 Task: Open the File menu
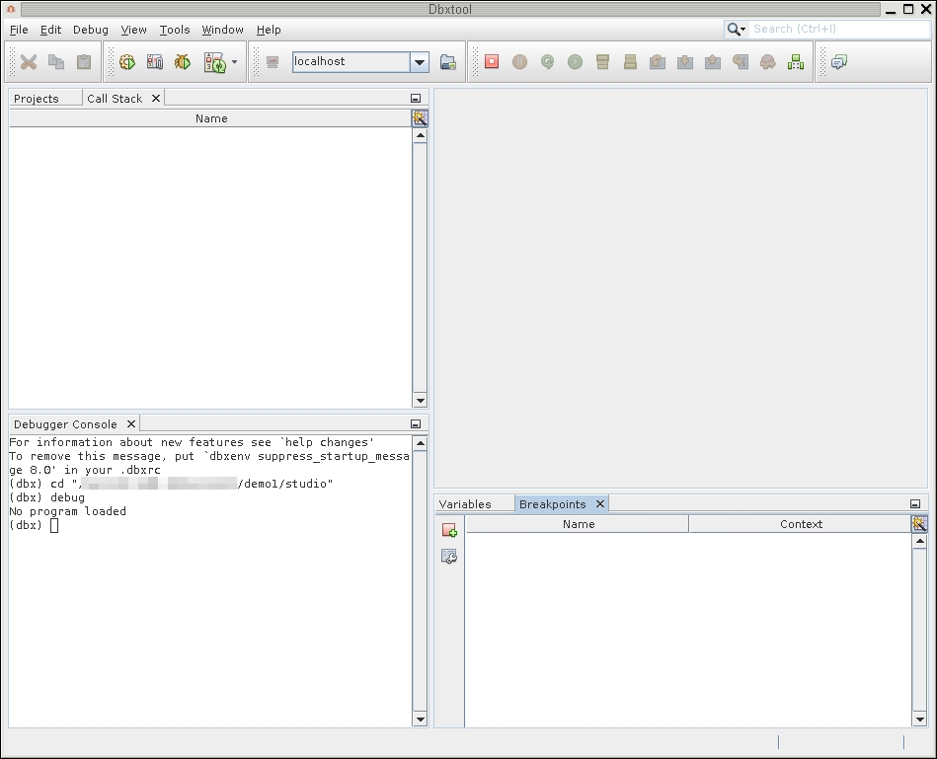click(x=19, y=30)
